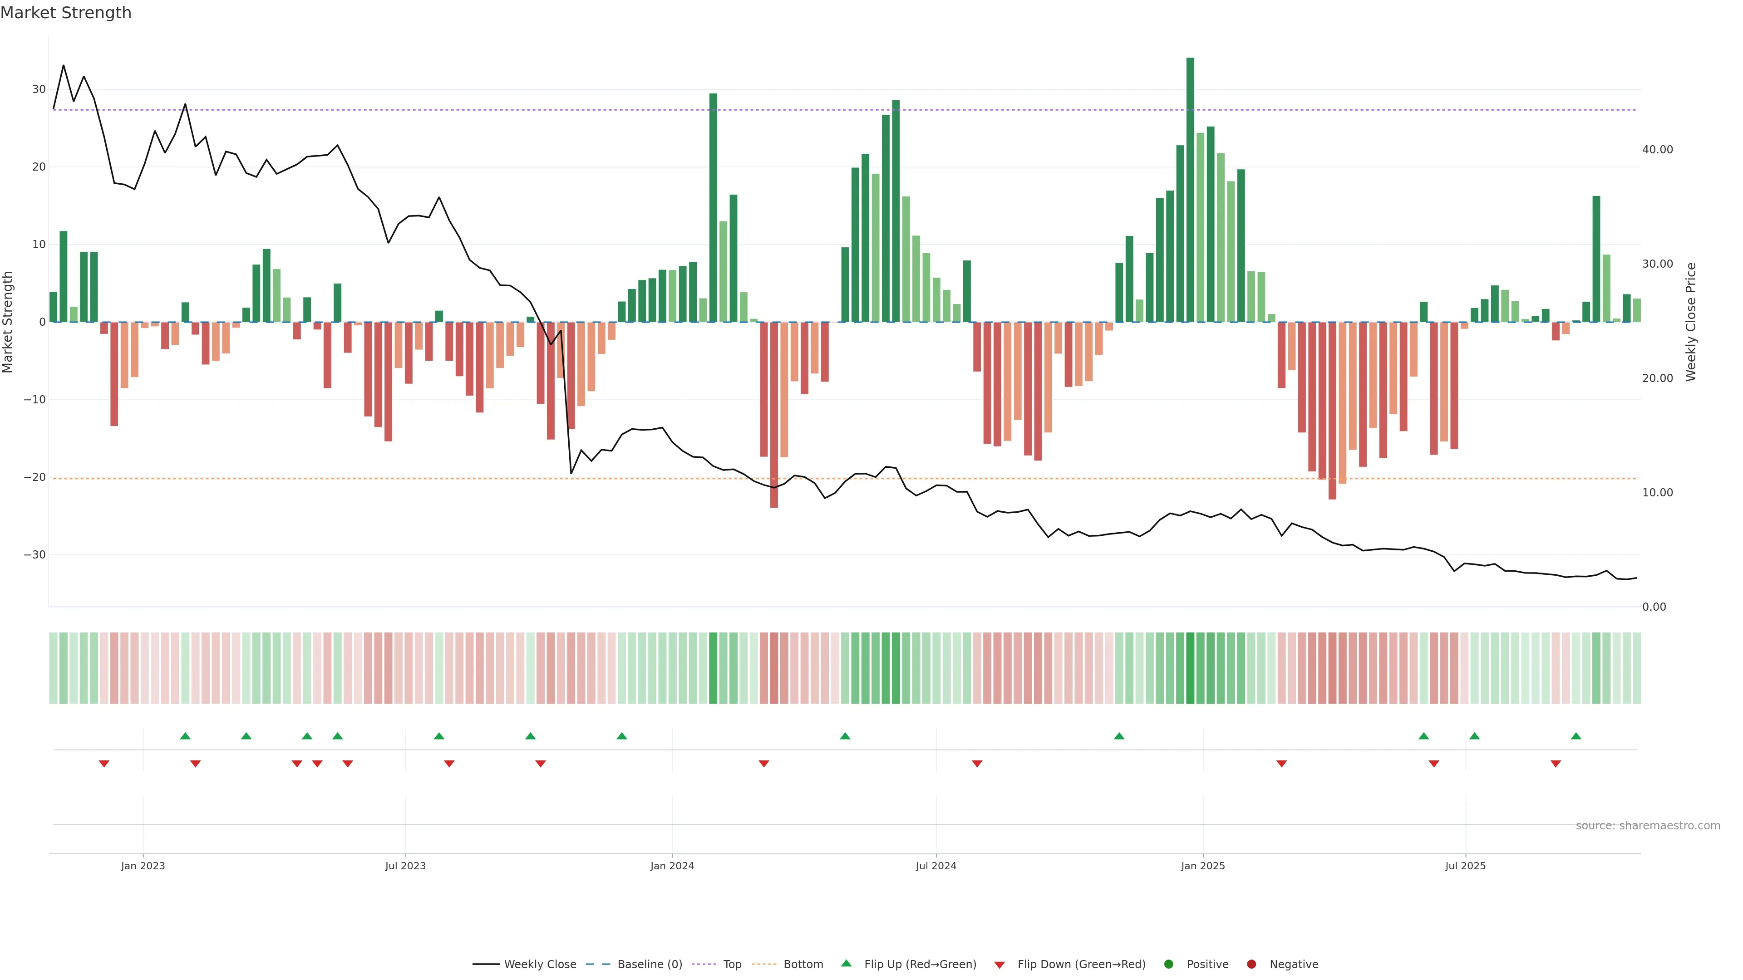The height and width of the screenshot is (980, 1743).
Task: Click the Market Strength chart title
Action: [x=66, y=13]
